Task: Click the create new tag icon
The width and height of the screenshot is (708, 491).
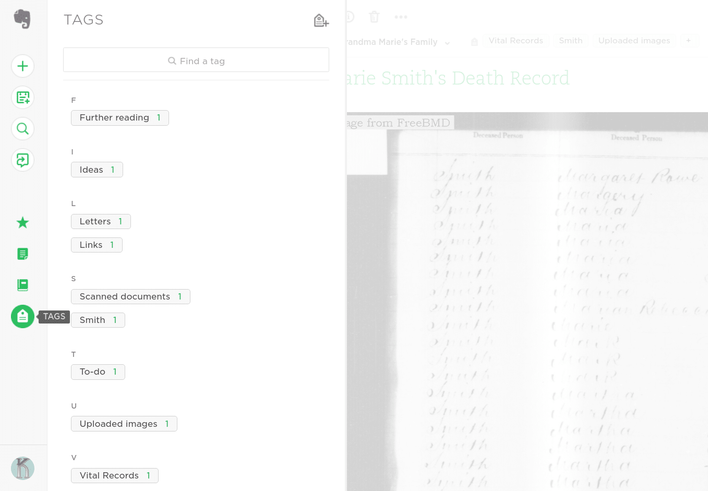Action: point(321,20)
